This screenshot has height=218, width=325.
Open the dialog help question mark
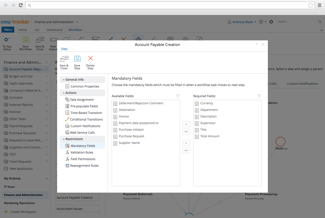click(256, 44)
